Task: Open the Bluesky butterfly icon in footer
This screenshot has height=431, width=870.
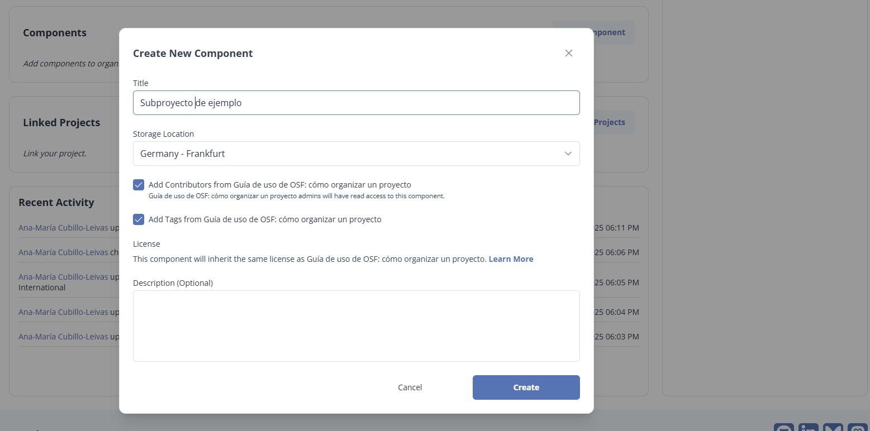Action: pyautogui.click(x=833, y=428)
